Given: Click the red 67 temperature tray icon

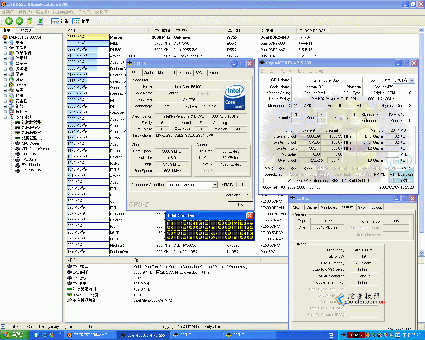Looking at the screenshot, I should coord(362,335).
